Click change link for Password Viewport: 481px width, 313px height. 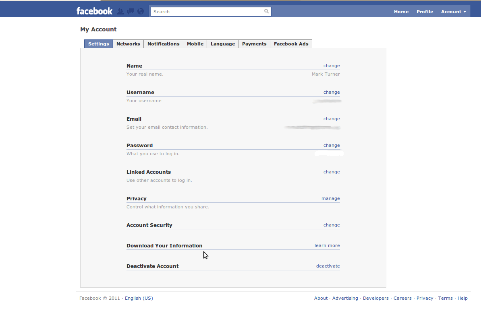click(x=332, y=145)
